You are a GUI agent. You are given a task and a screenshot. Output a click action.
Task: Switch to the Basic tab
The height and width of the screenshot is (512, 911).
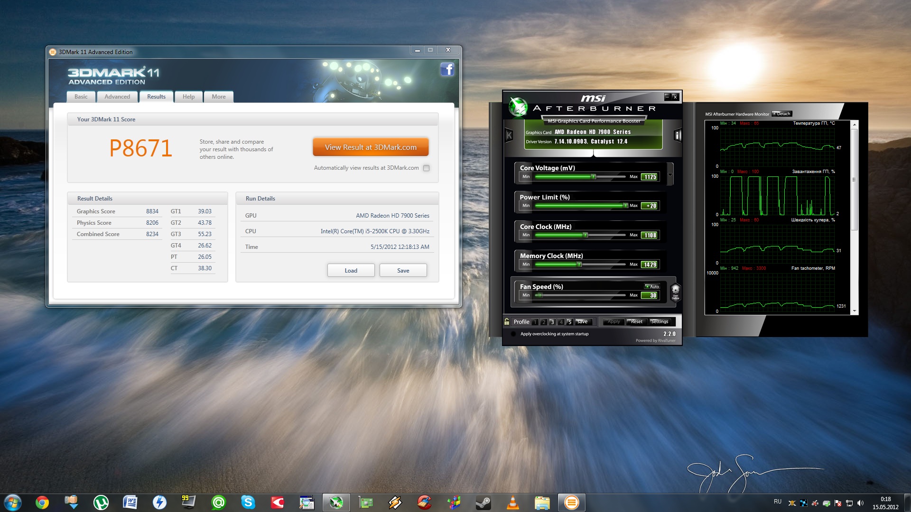[x=81, y=97]
